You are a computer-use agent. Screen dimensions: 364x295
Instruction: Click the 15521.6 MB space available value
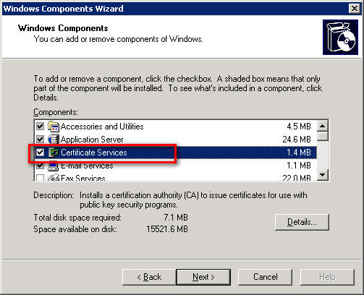167,228
